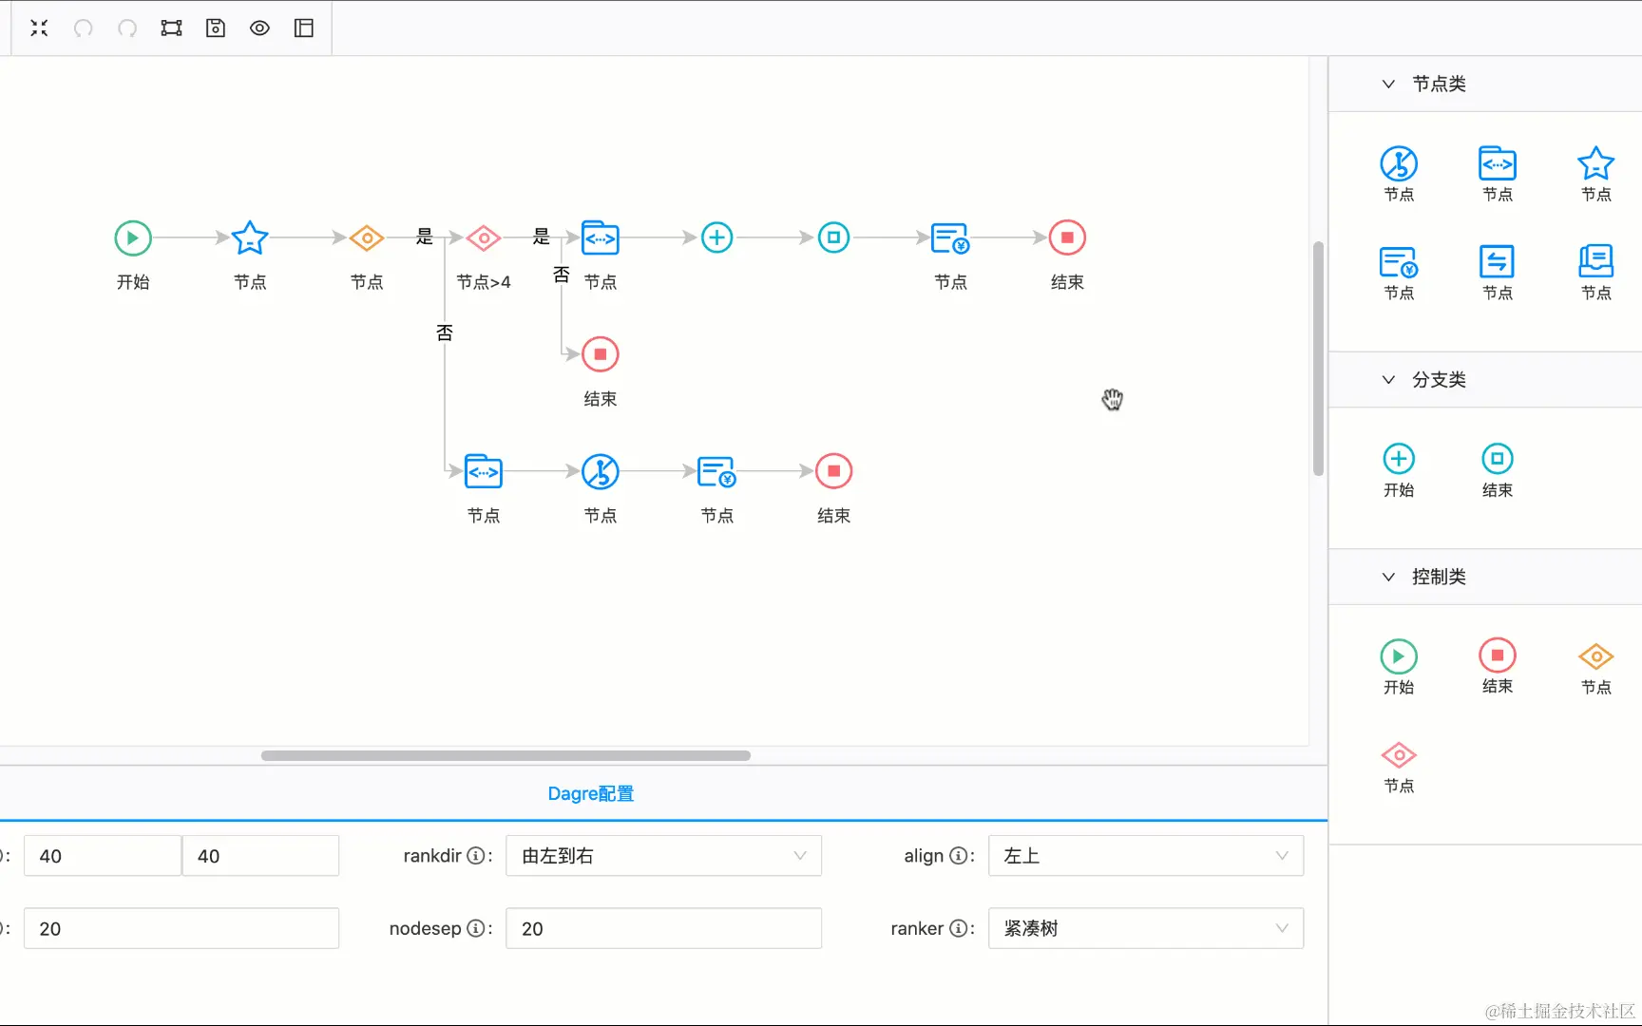
Task: Pick the pink diamond 节点 in 控制类
Action: (1399, 755)
